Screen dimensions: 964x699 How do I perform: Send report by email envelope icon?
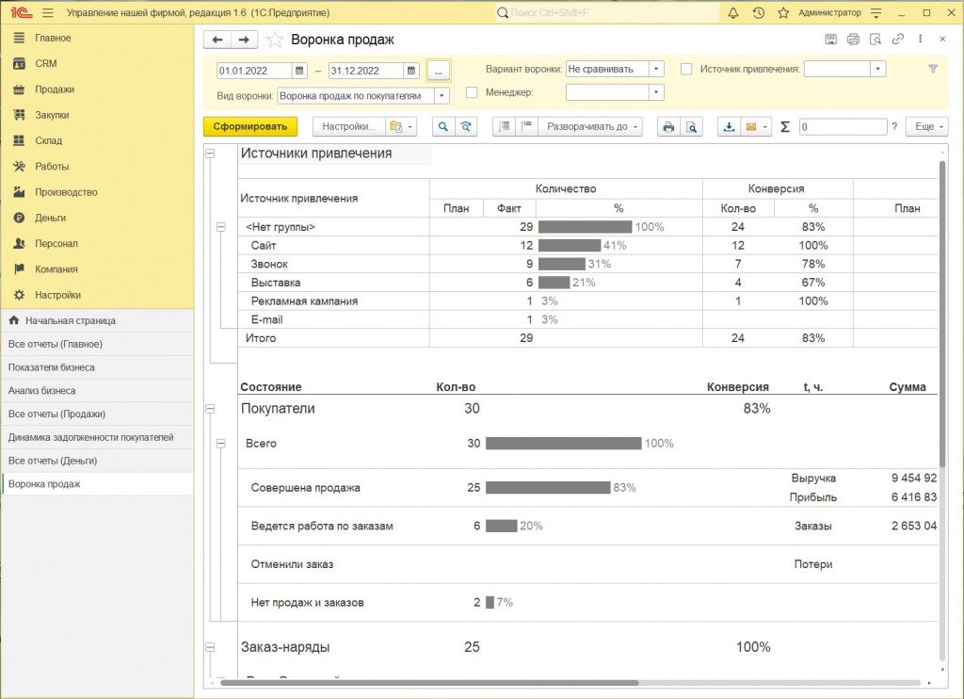click(x=756, y=127)
